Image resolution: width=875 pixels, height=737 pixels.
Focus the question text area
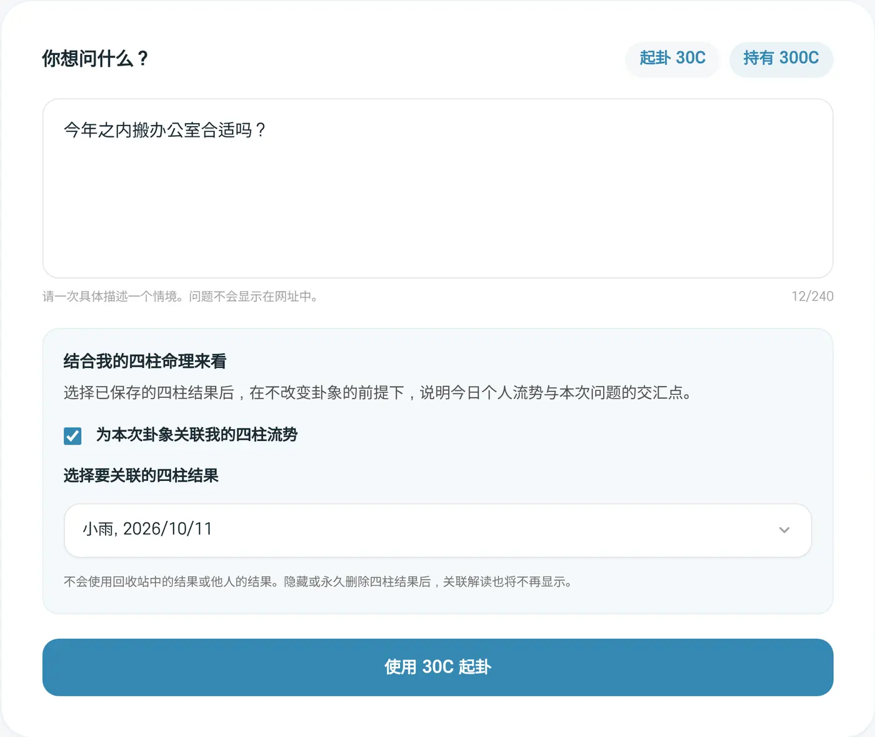tap(437, 188)
